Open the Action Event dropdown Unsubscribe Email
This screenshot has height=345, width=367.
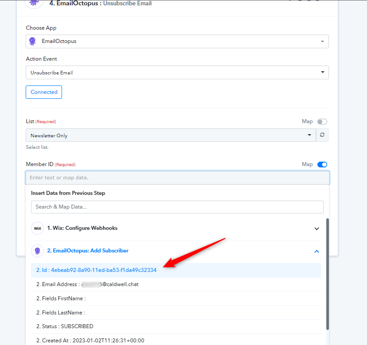pyautogui.click(x=177, y=72)
